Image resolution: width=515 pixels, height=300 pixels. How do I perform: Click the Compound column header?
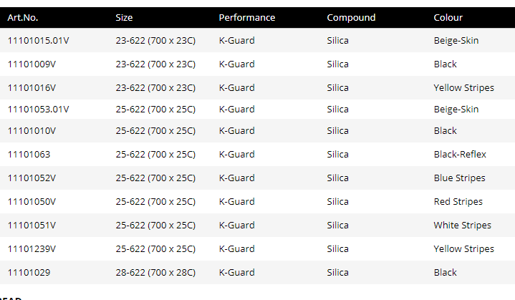pyautogui.click(x=351, y=18)
